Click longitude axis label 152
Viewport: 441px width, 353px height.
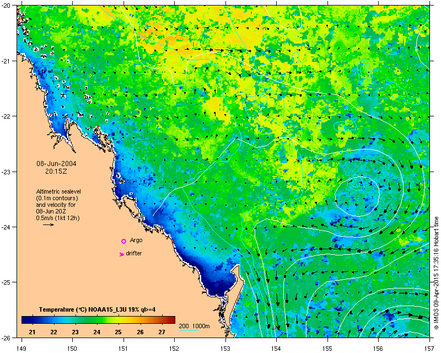point(174,349)
